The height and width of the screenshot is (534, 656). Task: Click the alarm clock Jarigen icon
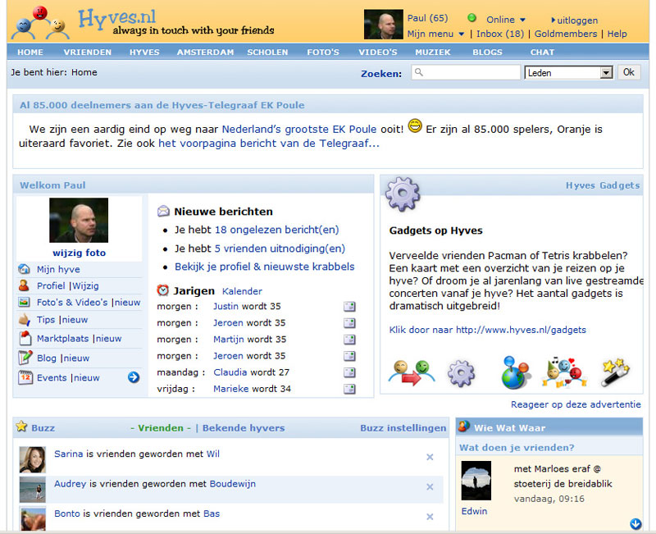click(163, 290)
